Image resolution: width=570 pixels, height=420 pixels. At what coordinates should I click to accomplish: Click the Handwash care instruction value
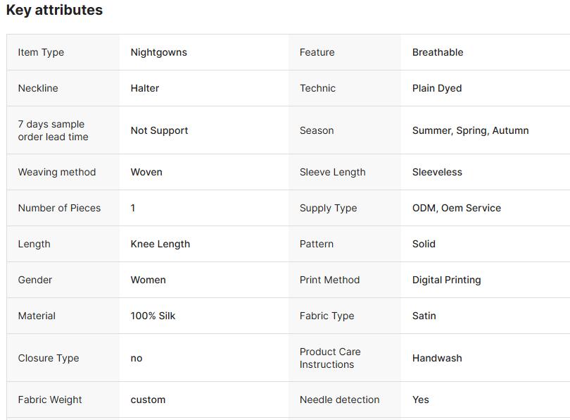pyautogui.click(x=437, y=358)
